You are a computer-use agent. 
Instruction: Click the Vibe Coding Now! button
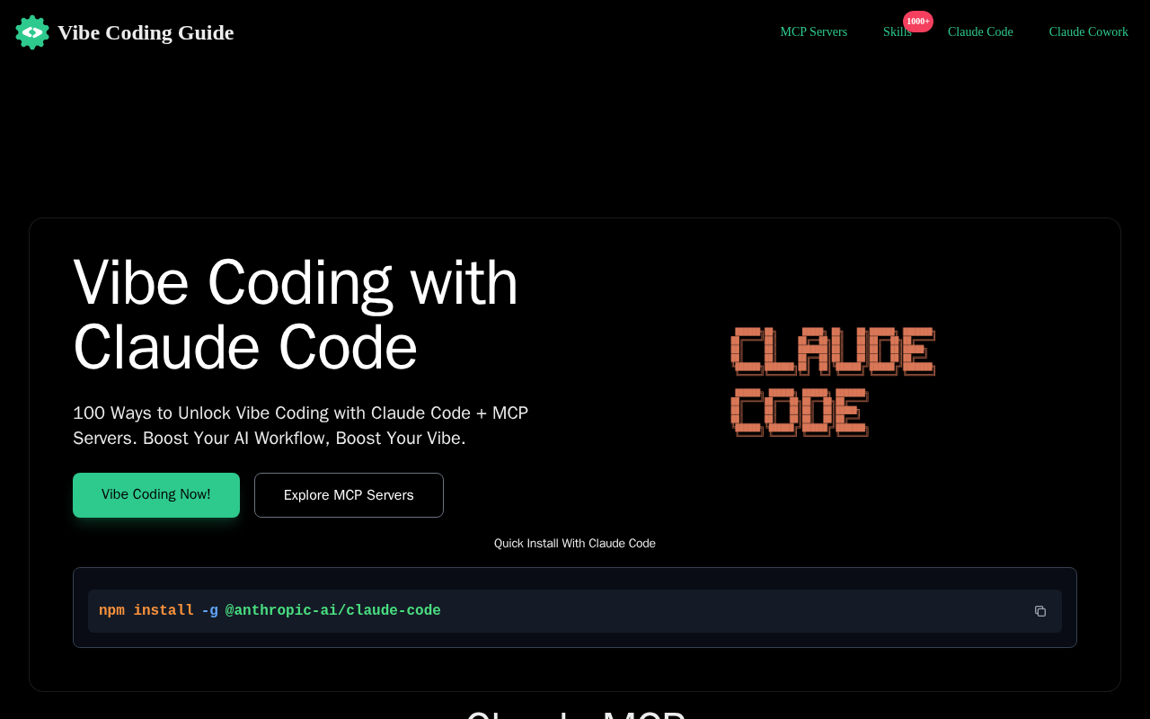point(156,495)
